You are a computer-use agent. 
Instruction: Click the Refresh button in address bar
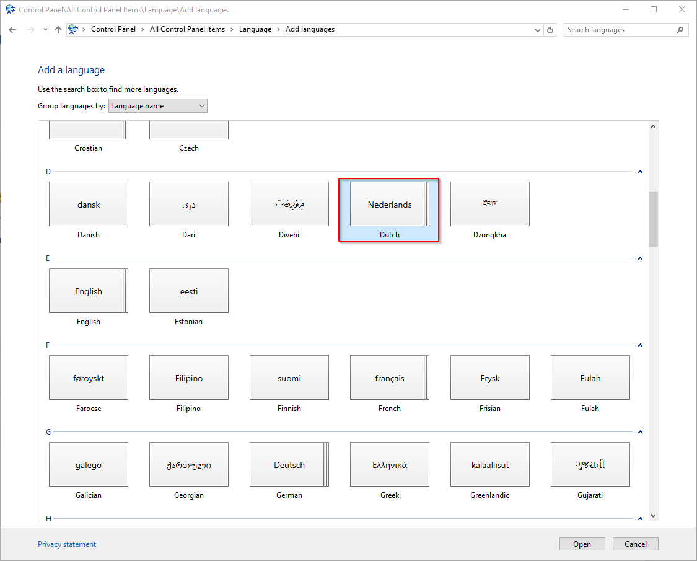(550, 30)
